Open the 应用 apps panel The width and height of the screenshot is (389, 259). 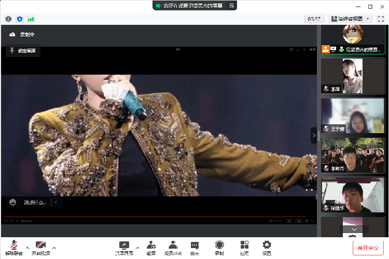coord(244,248)
